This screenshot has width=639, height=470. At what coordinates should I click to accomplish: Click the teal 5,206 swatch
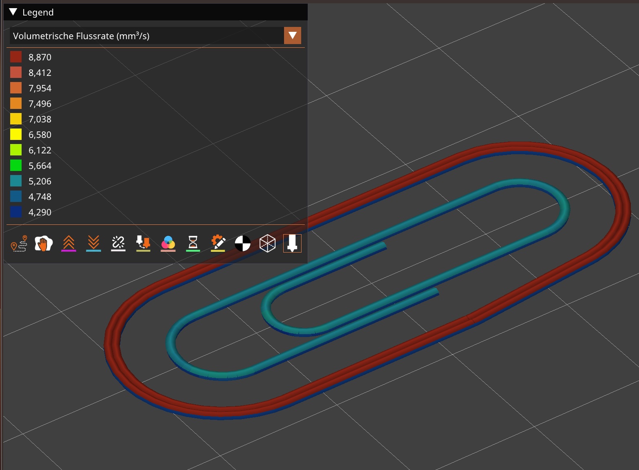click(16, 181)
